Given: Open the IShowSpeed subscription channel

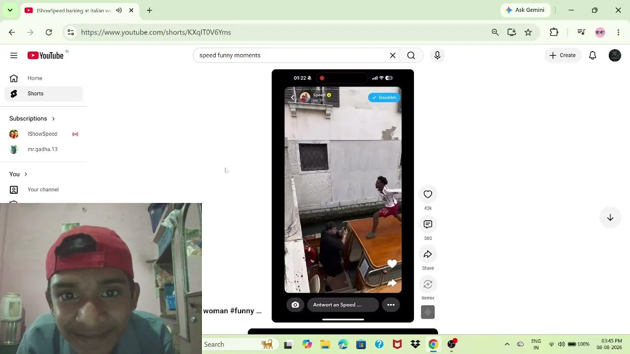Looking at the screenshot, I should 43,134.
